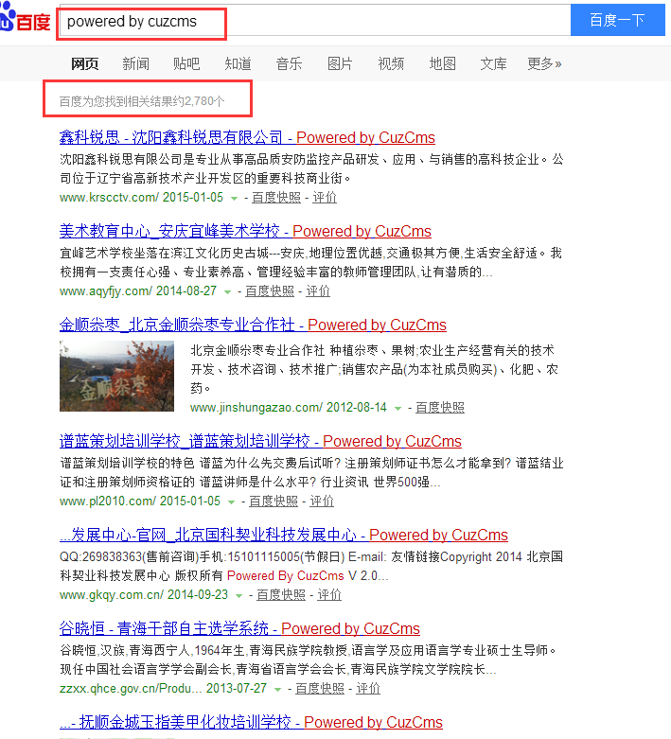Open 百度快照 for www.jinshungazao.com
This screenshot has height=739, width=671.
440,408
